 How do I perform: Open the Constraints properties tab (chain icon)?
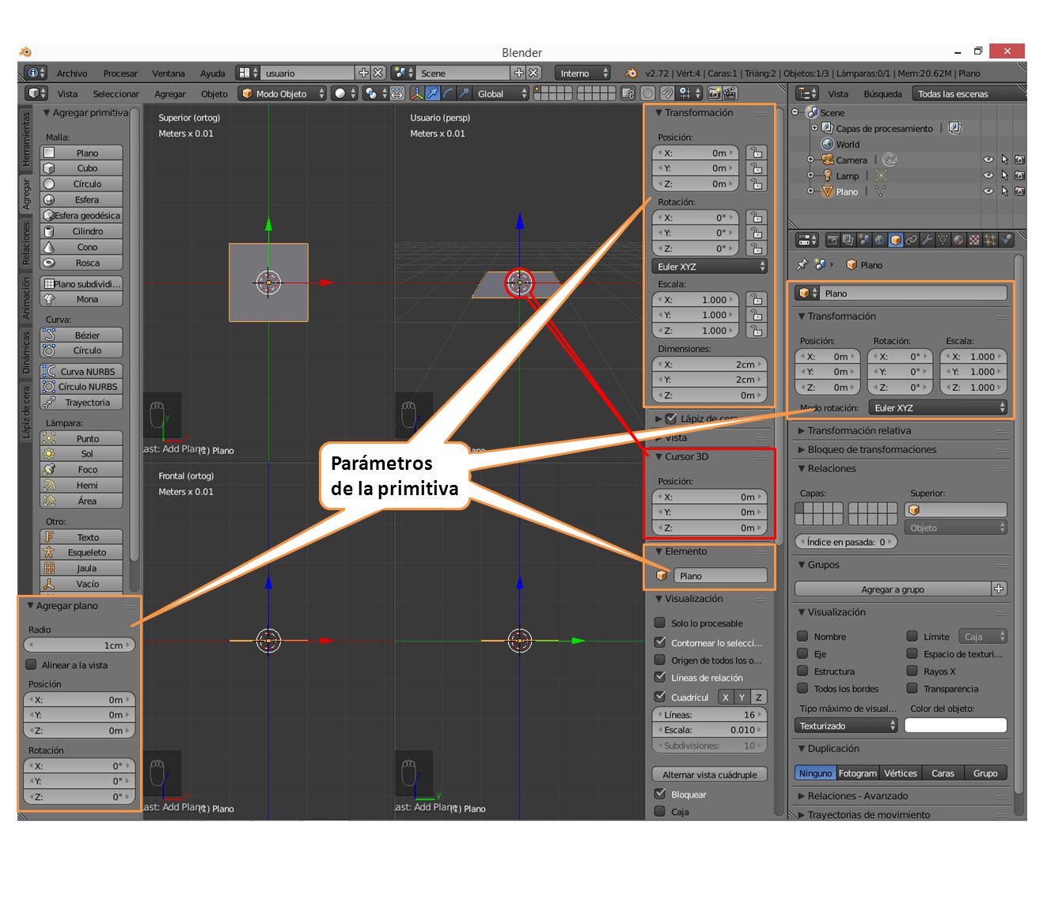click(911, 240)
